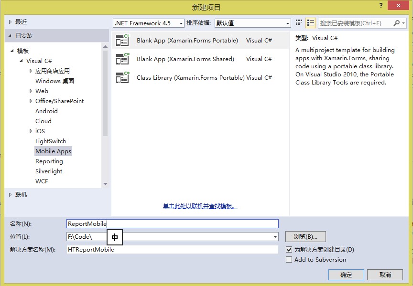Open the .NET Framework 4.5 dropdown
Screen dimensions: 413x286
[x=149, y=23]
